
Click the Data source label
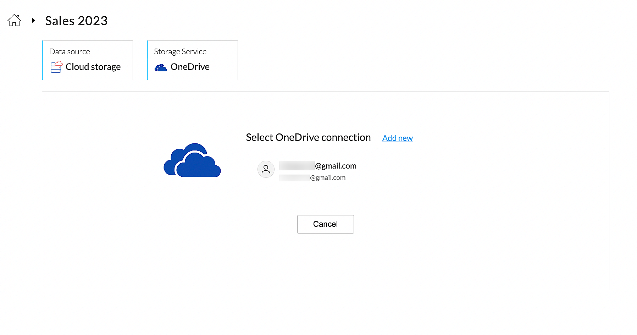[70, 52]
